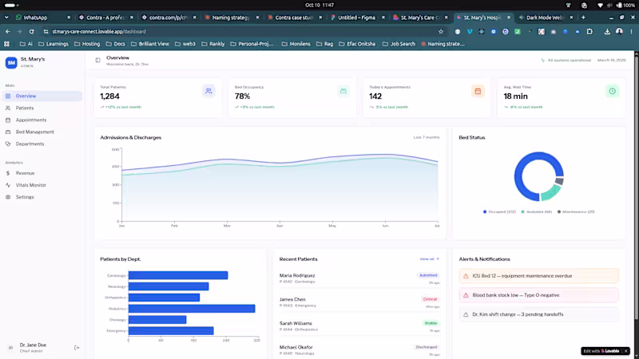
Task: Click the Pediatrics bar in Patients by Dept.
Action: pos(192,309)
